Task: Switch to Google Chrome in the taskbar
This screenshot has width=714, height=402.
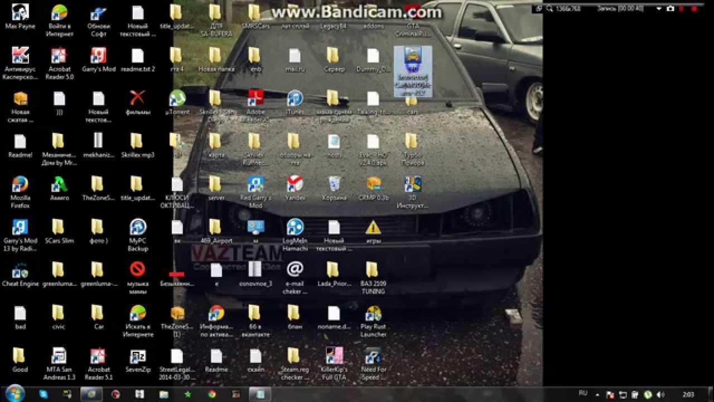Action: click(x=212, y=394)
